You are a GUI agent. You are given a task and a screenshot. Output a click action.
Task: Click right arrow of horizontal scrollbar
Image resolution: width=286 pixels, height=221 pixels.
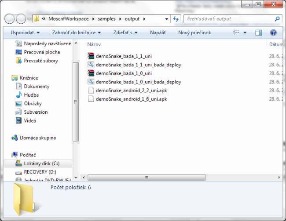click(279, 178)
